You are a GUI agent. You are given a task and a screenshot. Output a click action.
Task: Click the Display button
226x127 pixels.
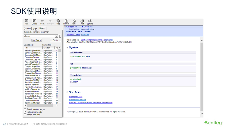point(55,40)
